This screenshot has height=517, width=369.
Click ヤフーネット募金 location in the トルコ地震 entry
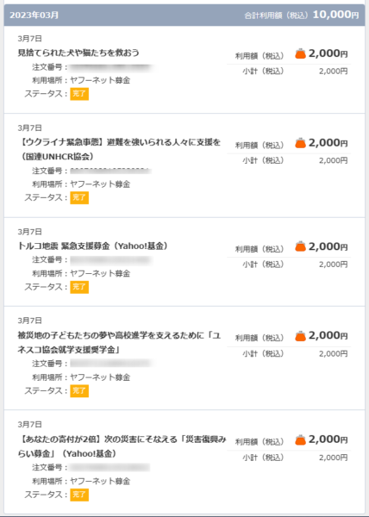(100, 273)
